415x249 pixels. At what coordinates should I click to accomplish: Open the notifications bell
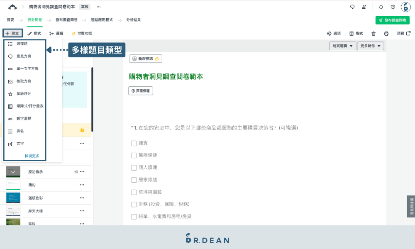[x=381, y=7]
